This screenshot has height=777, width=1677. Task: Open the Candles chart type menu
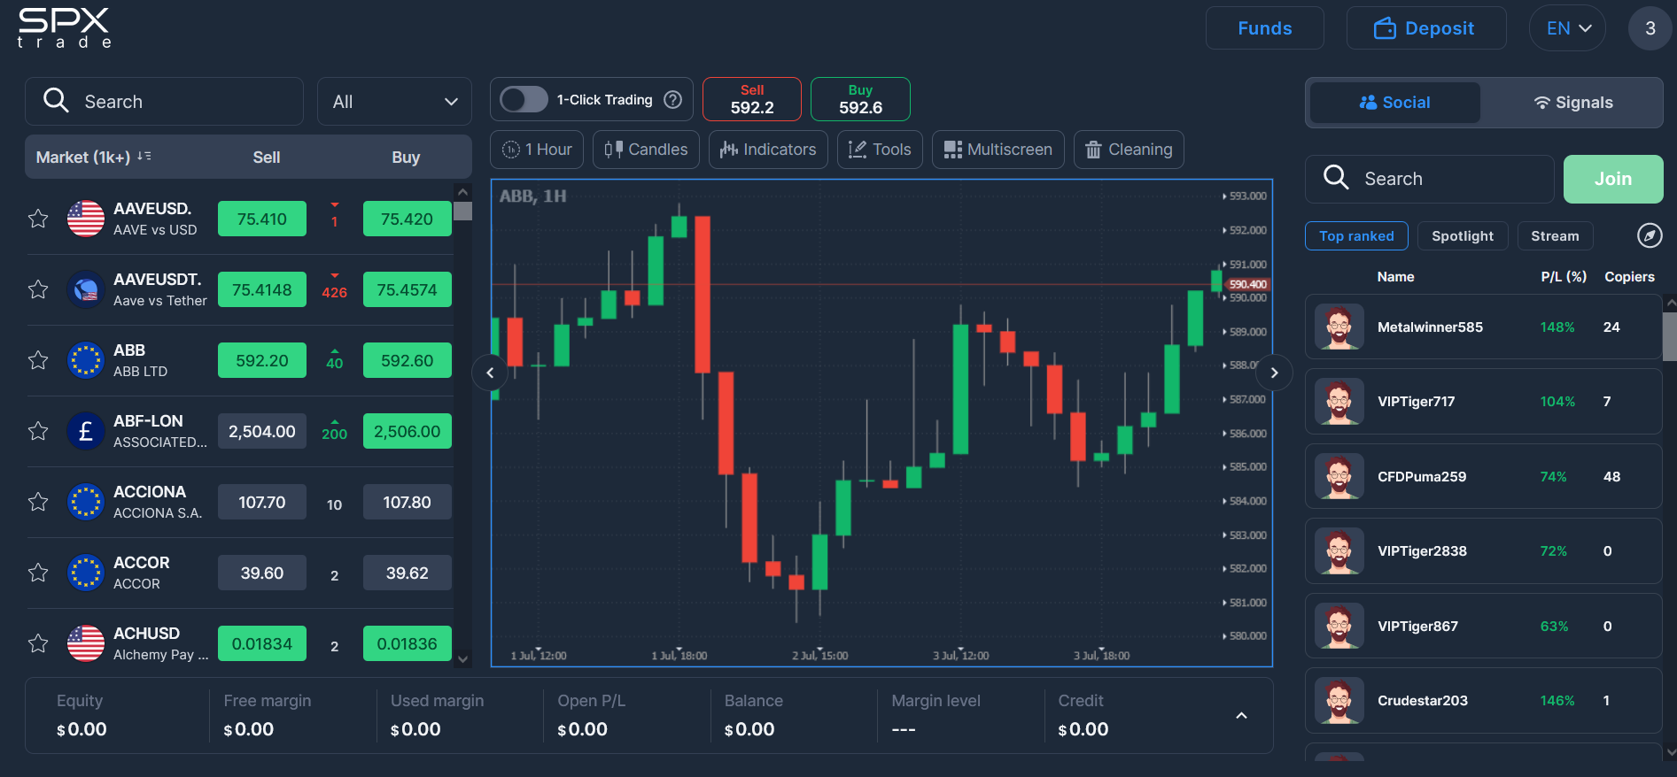[646, 150]
